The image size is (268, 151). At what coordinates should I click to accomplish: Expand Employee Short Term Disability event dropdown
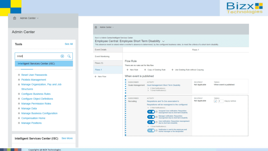point(163,41)
